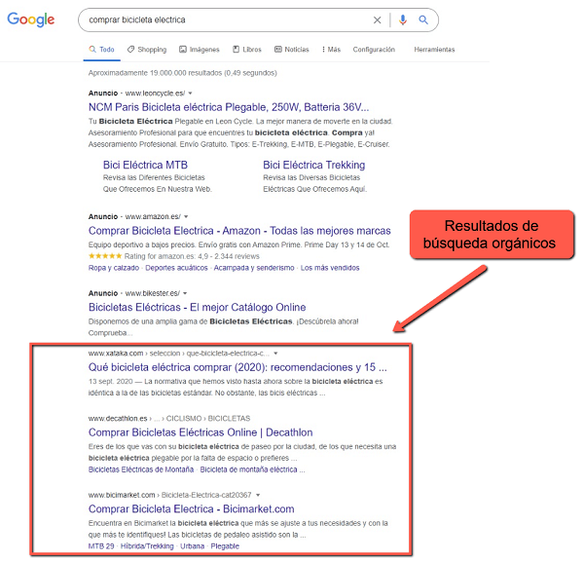Run search with magnifier icon

pyautogui.click(x=423, y=19)
